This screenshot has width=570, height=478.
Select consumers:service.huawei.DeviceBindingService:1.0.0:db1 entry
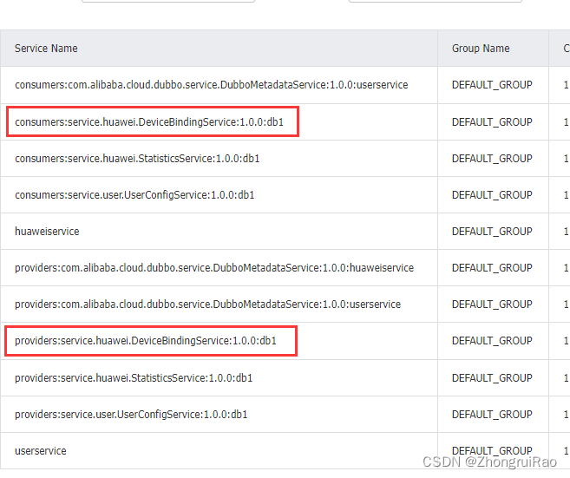(x=149, y=121)
